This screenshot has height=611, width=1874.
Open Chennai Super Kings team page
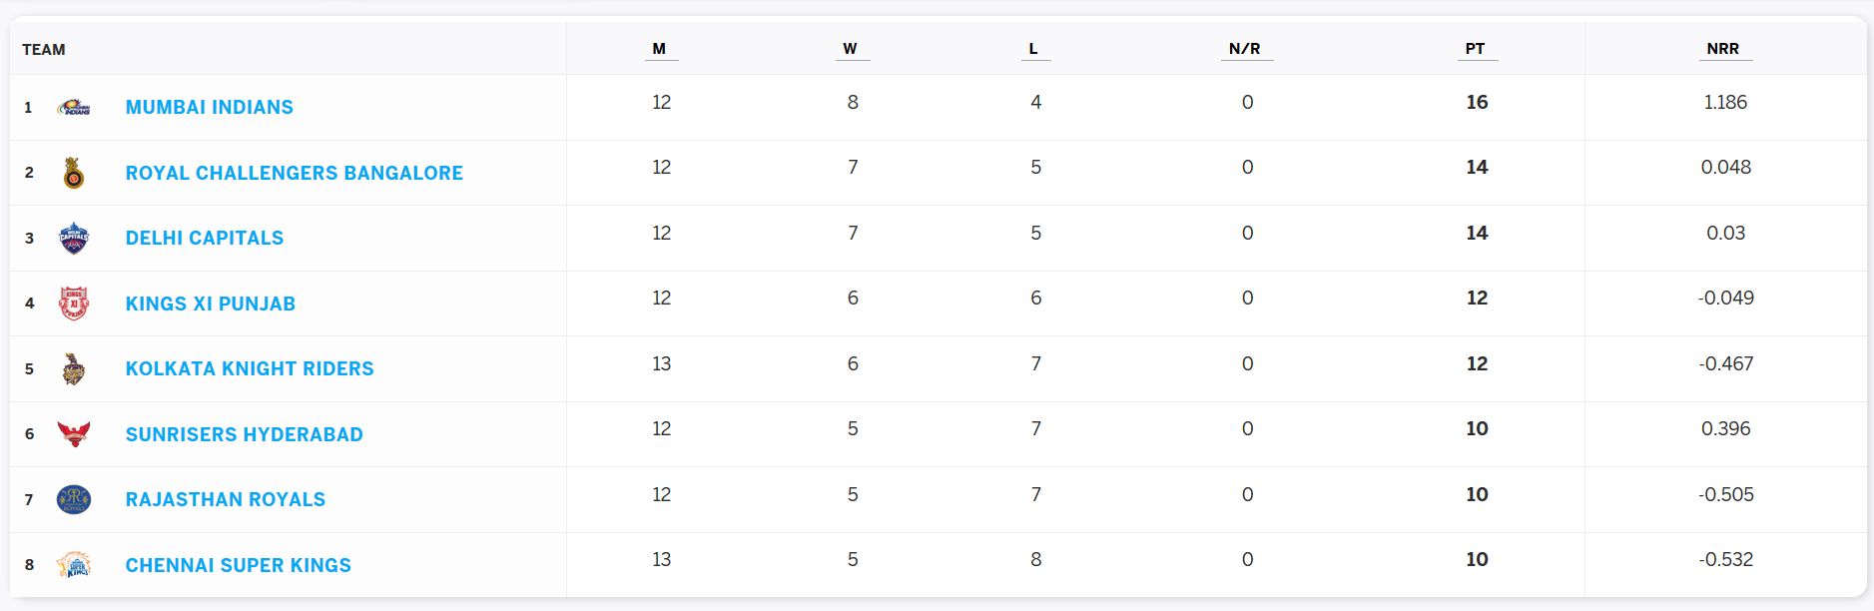click(x=239, y=565)
